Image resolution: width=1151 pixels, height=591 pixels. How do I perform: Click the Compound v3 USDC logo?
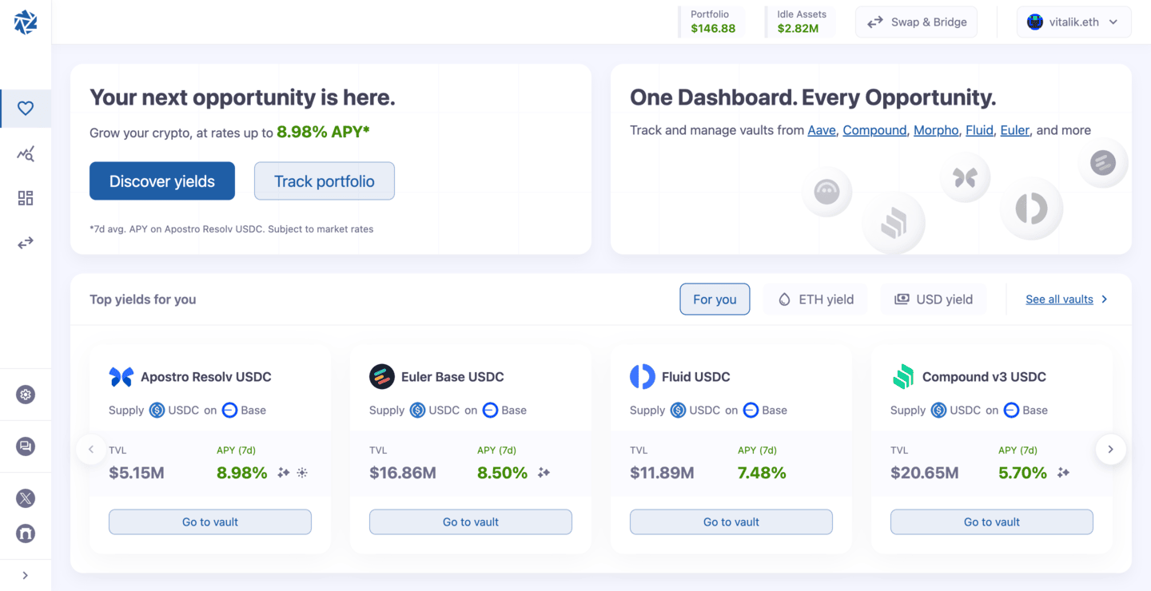(903, 377)
